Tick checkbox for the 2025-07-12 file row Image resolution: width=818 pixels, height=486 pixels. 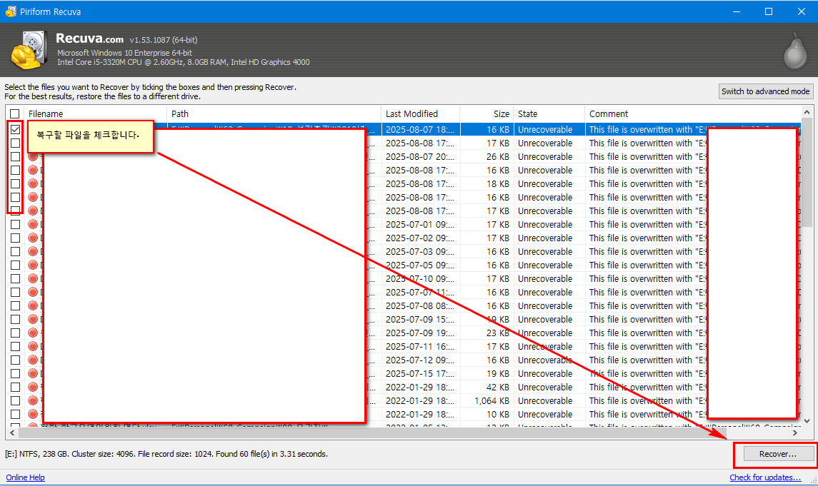tap(15, 360)
